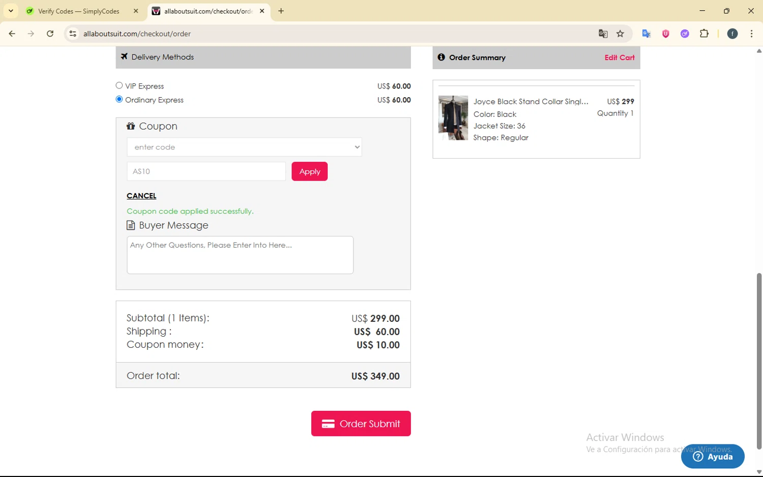Click the 'Color: Black' text

[494, 114]
